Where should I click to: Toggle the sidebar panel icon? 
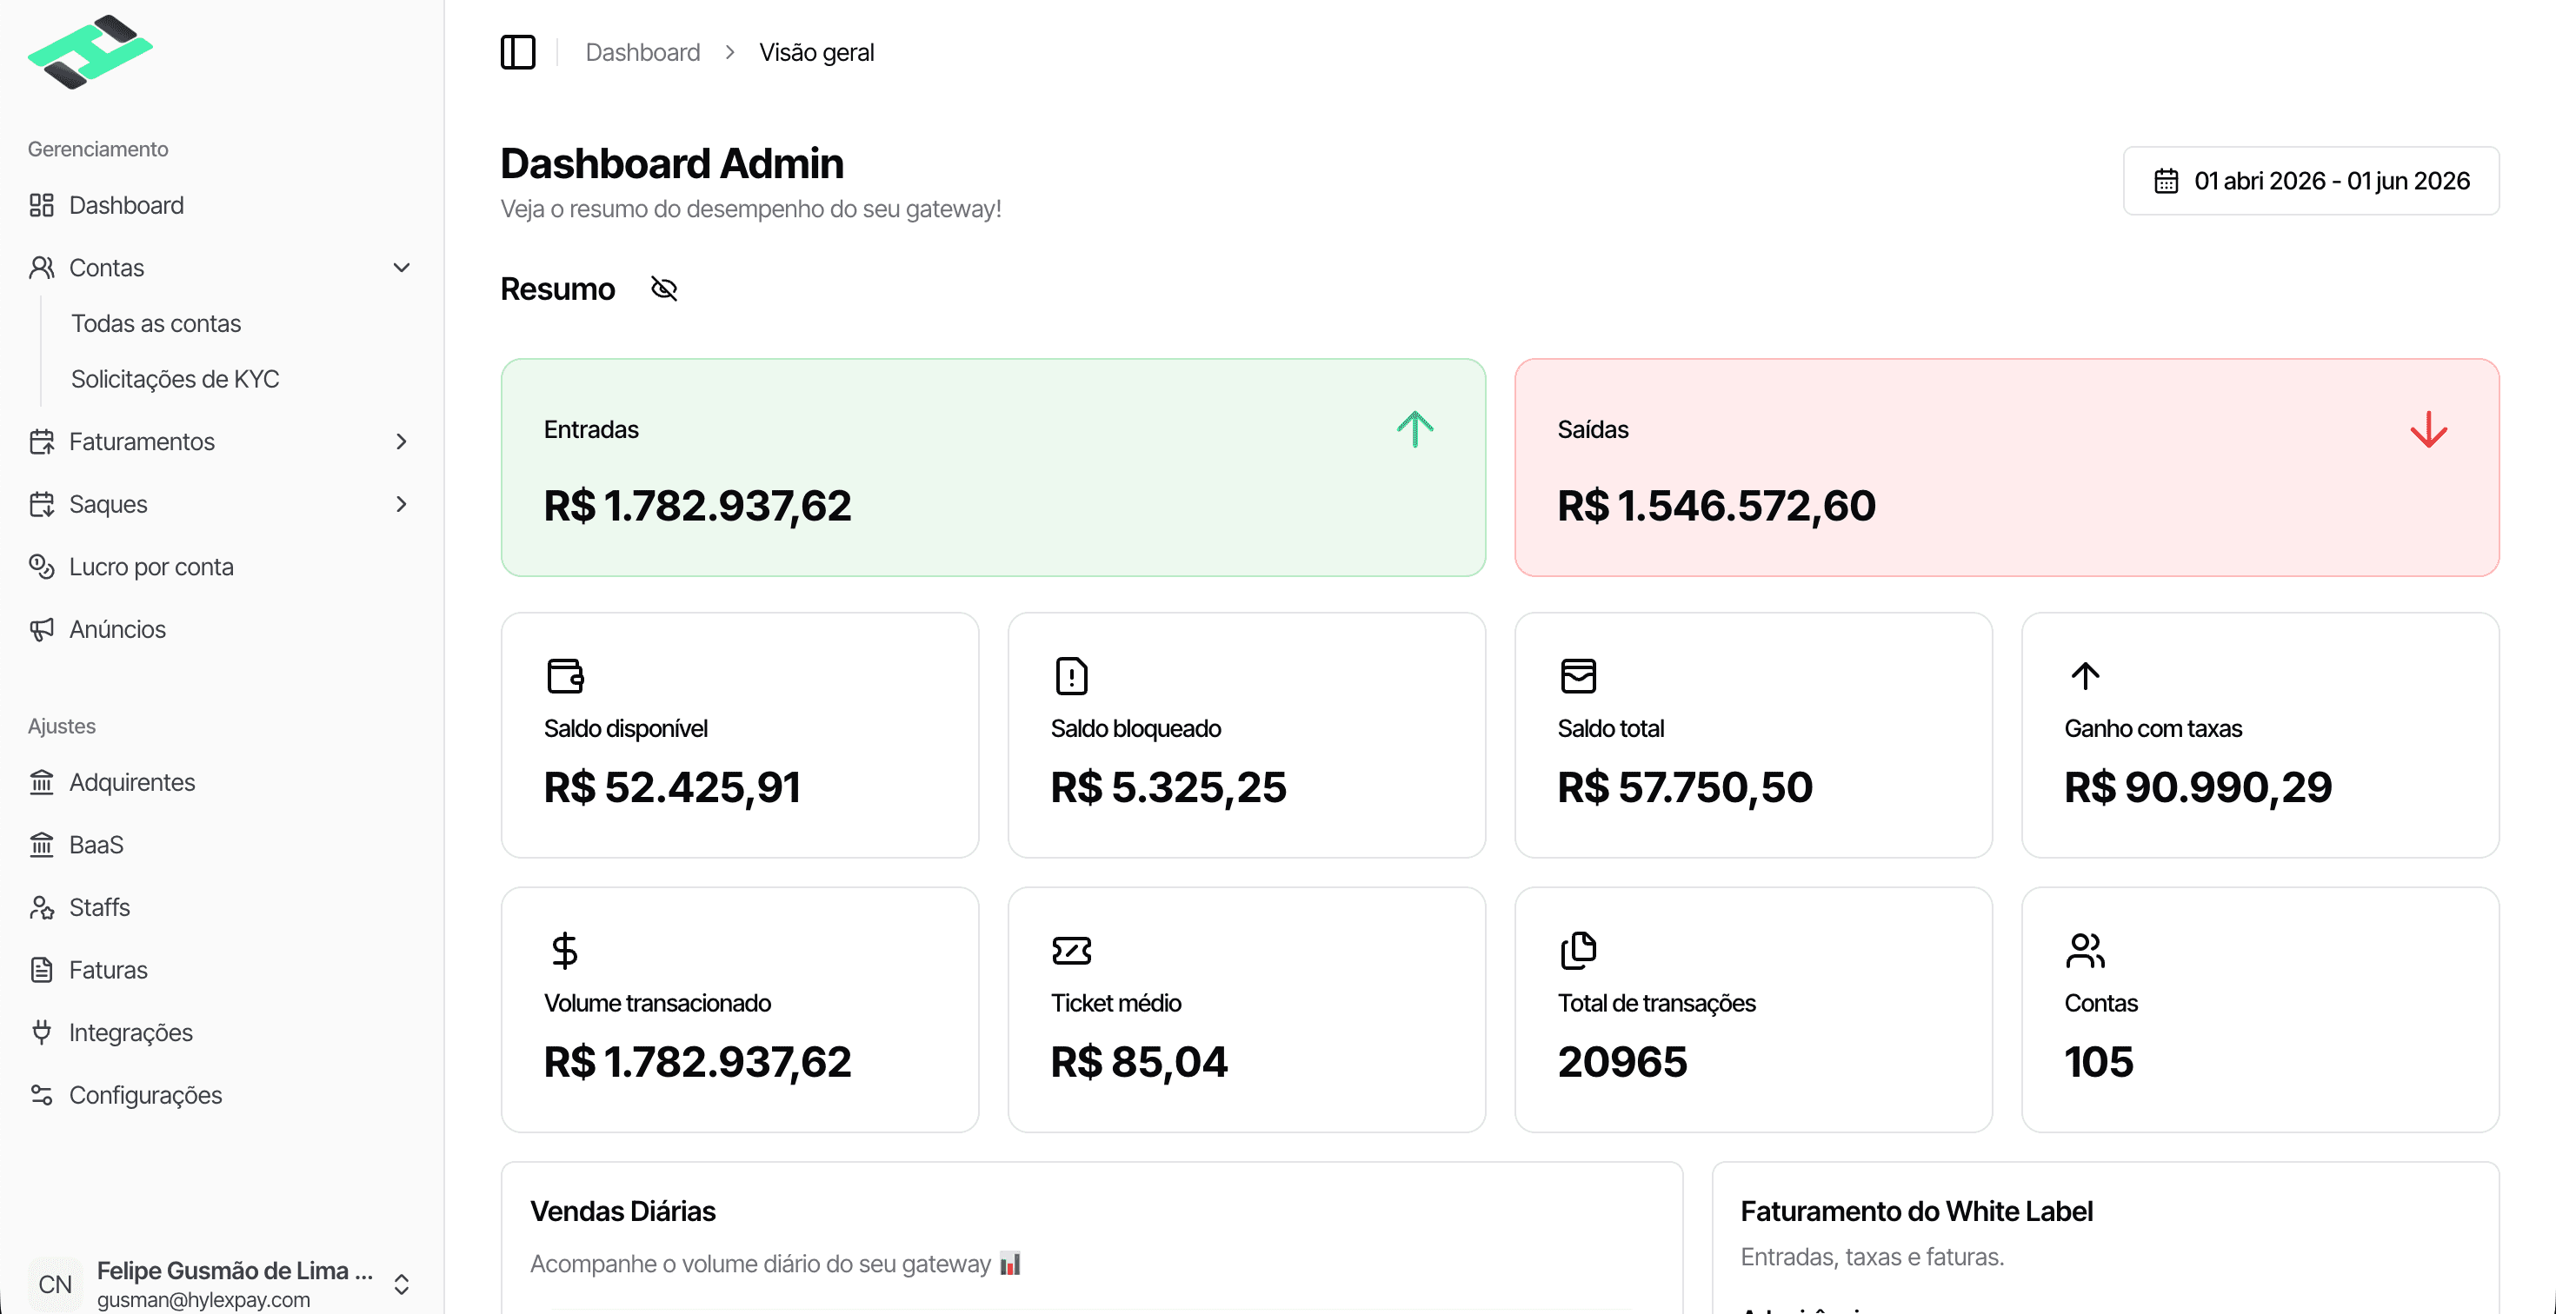pos(518,51)
